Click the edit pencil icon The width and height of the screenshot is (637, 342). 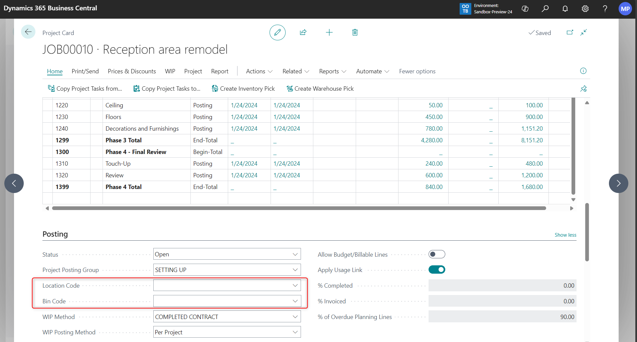click(277, 32)
